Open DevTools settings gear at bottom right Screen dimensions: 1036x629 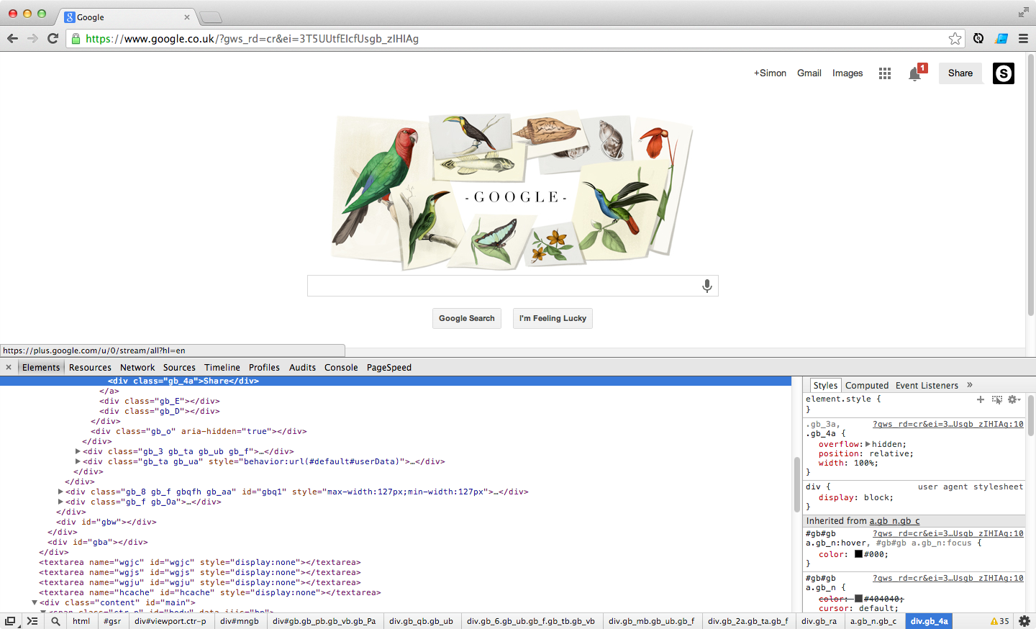(x=1024, y=620)
